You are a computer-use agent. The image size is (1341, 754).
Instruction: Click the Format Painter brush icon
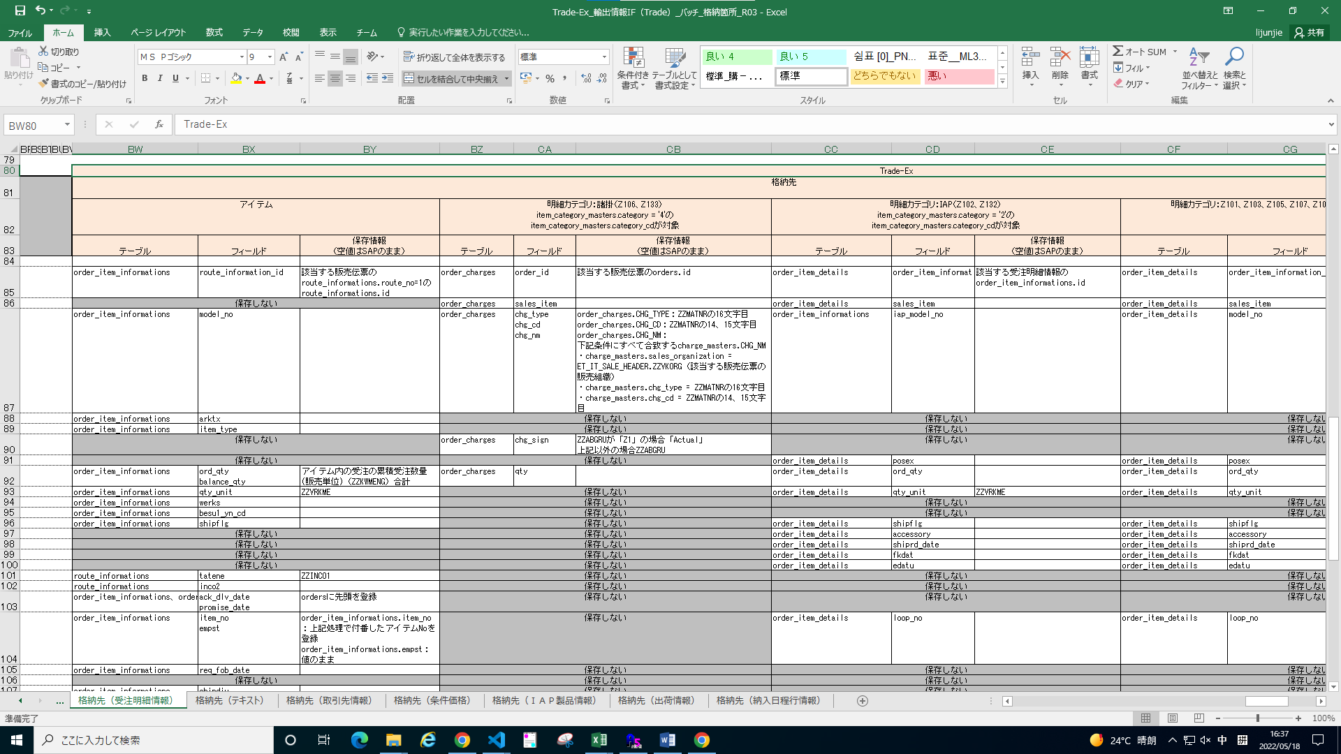coord(43,84)
